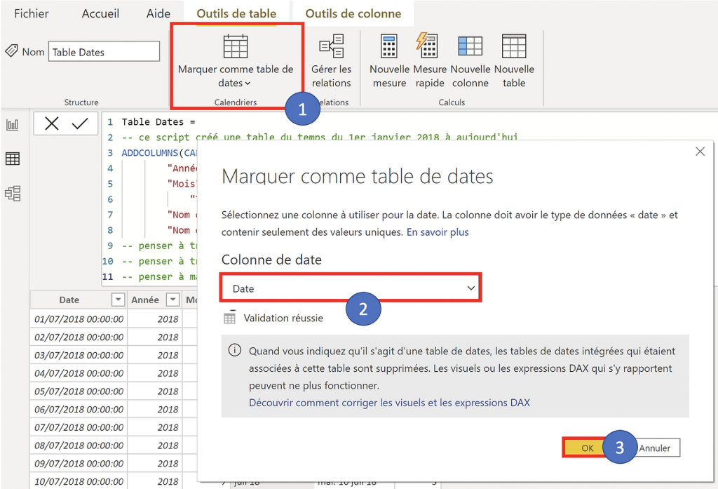The width and height of the screenshot is (718, 489).
Task: Click the Annuler button
Action: tap(655, 448)
